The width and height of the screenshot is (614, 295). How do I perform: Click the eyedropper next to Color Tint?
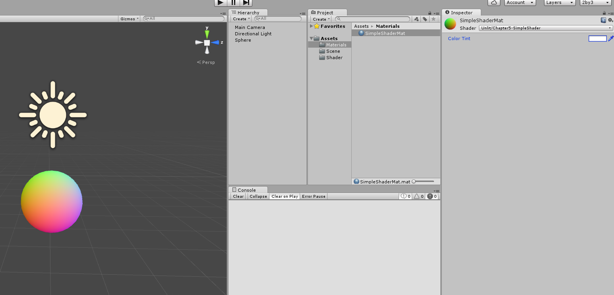(x=612, y=39)
